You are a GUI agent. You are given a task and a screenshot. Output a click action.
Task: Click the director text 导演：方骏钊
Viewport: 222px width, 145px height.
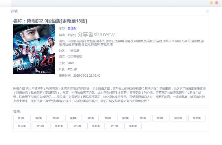click(67, 35)
